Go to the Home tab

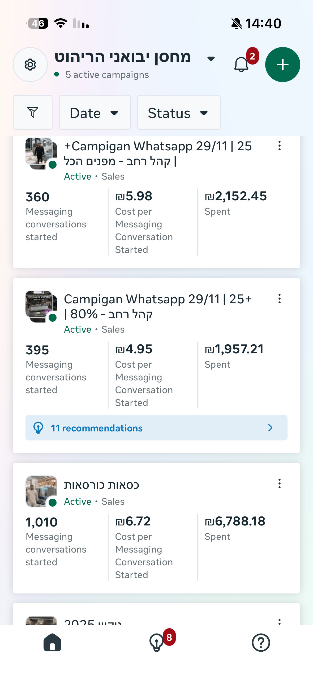tap(52, 642)
